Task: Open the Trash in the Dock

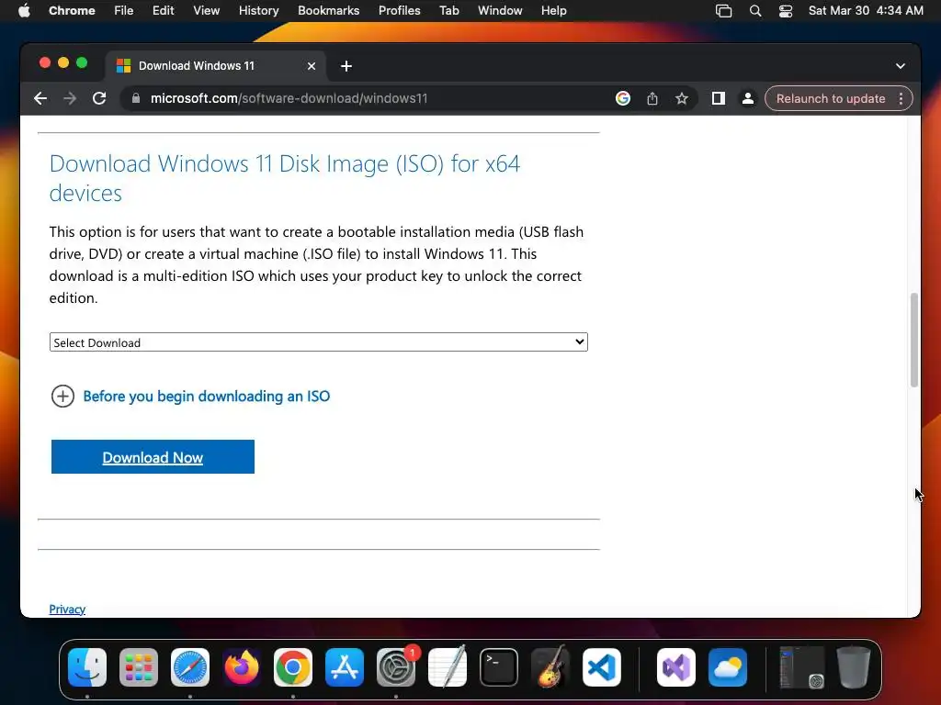Action: click(854, 667)
